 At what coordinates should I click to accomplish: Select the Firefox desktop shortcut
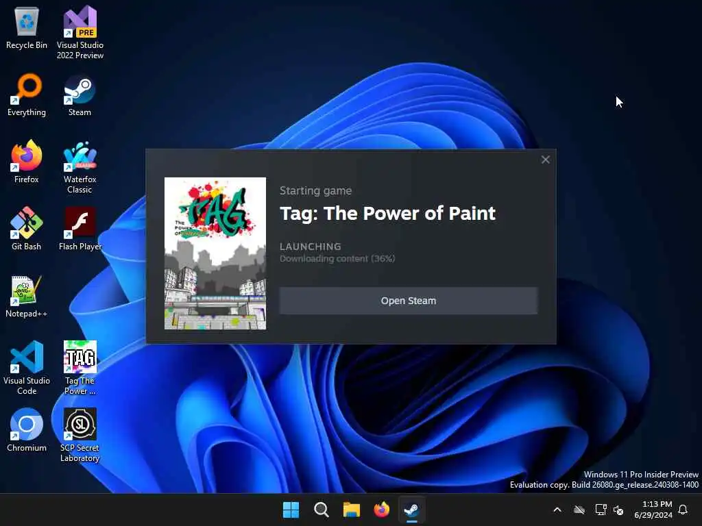(27, 162)
